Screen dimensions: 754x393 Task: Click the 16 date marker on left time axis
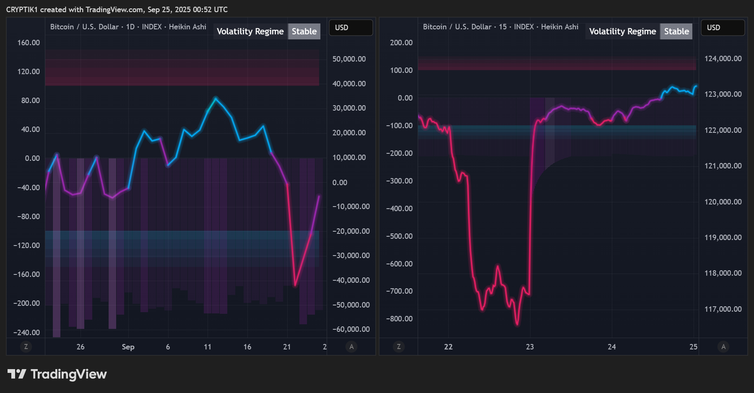(247, 347)
